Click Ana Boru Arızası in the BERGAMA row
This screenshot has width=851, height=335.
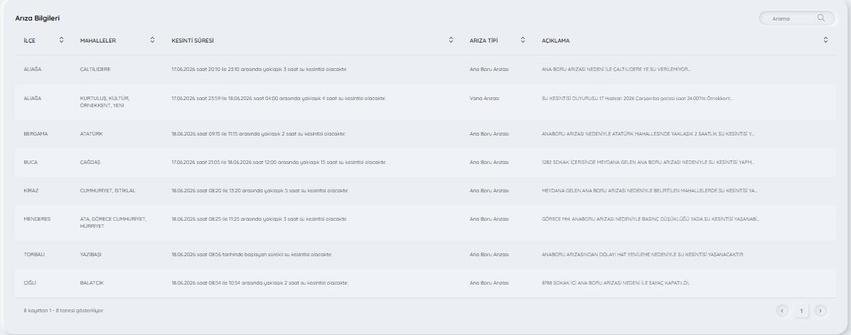489,134
